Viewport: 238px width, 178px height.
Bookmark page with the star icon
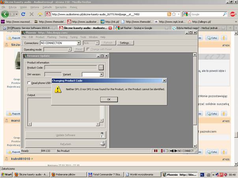point(174,14)
